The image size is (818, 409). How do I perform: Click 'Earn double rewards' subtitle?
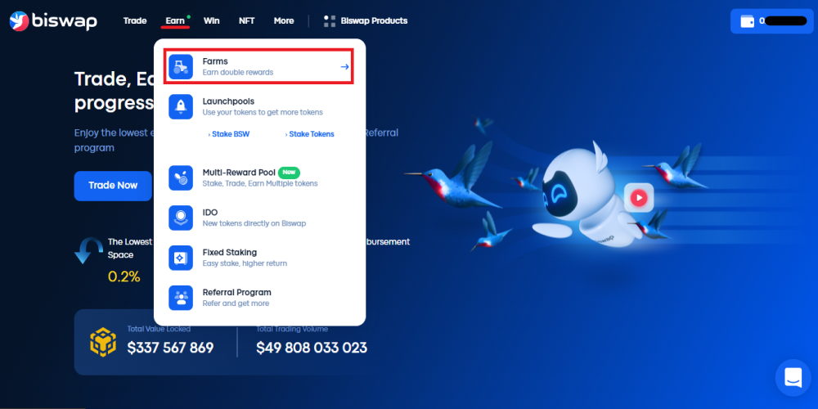pyautogui.click(x=238, y=73)
